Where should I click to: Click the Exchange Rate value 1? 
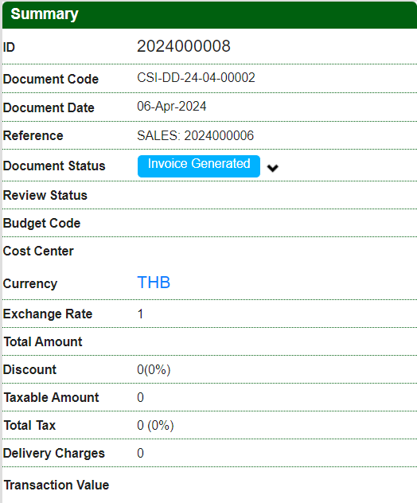click(x=140, y=314)
